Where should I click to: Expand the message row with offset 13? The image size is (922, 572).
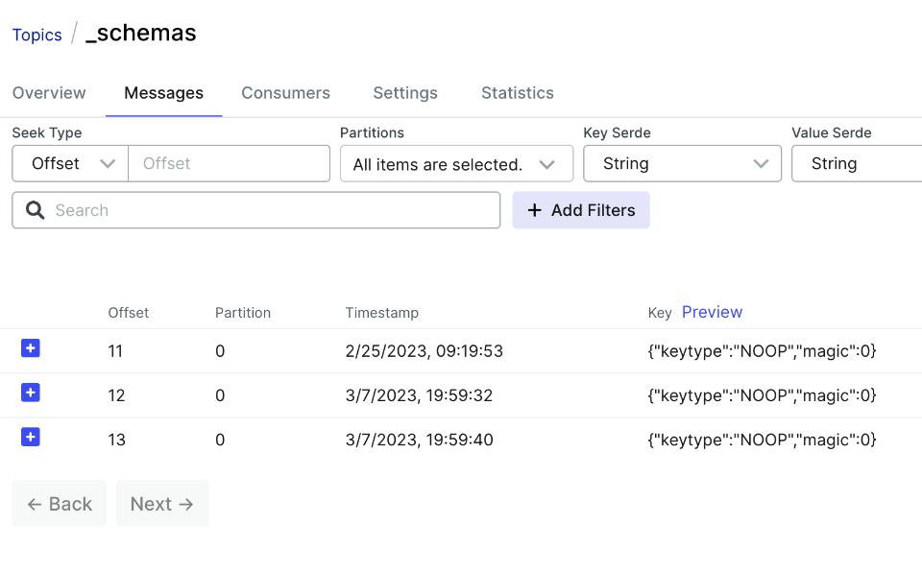coord(31,438)
